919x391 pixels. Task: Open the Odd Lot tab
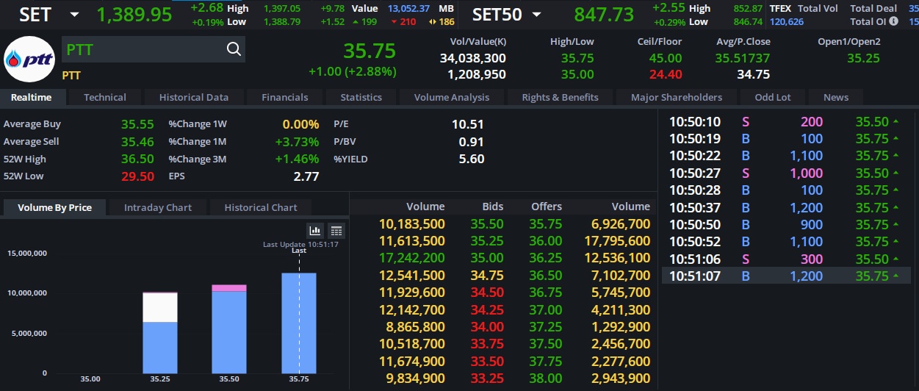coord(773,97)
